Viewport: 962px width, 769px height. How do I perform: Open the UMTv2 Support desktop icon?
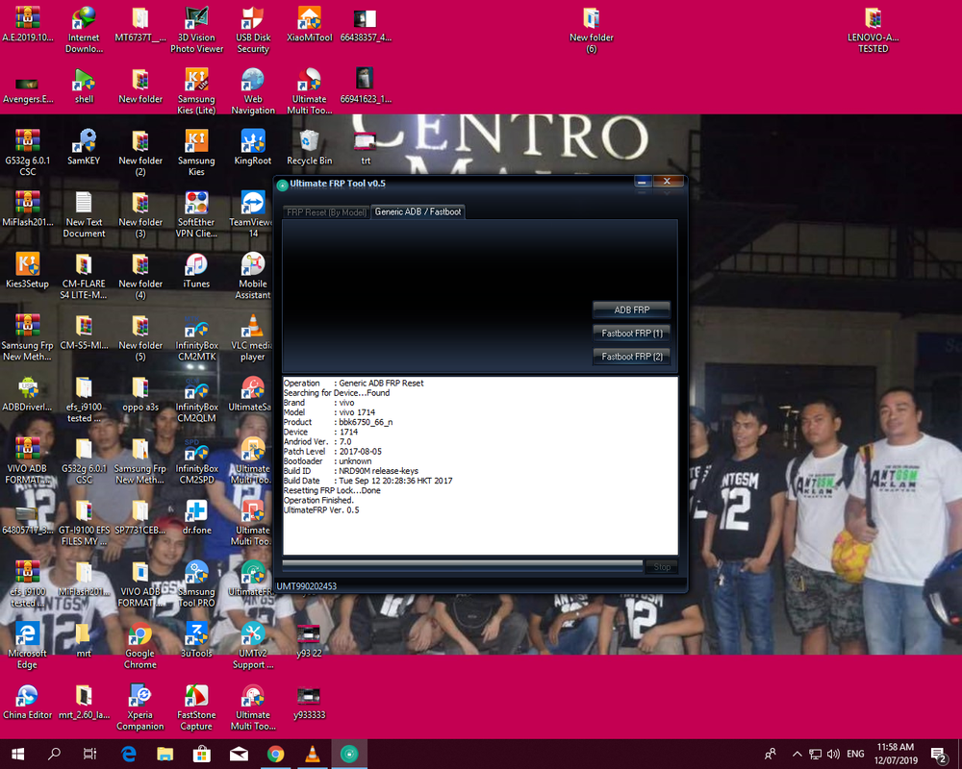pos(253,646)
